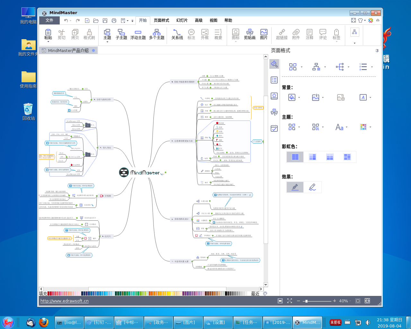
Task: Toggle the page format panel pin
Action: pos(377,51)
